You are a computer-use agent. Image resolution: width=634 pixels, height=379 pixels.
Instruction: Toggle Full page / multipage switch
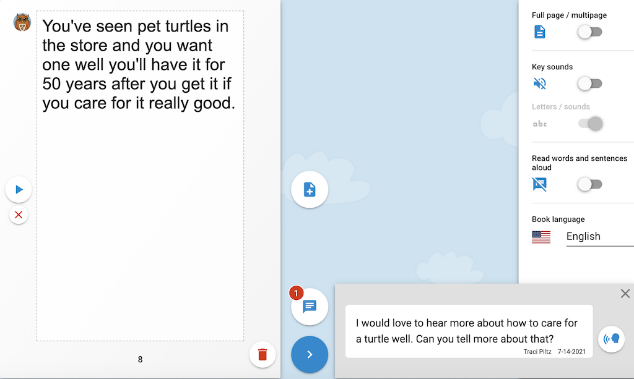click(x=590, y=32)
